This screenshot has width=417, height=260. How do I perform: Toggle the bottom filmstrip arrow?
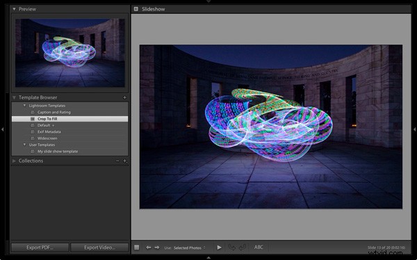click(208, 258)
